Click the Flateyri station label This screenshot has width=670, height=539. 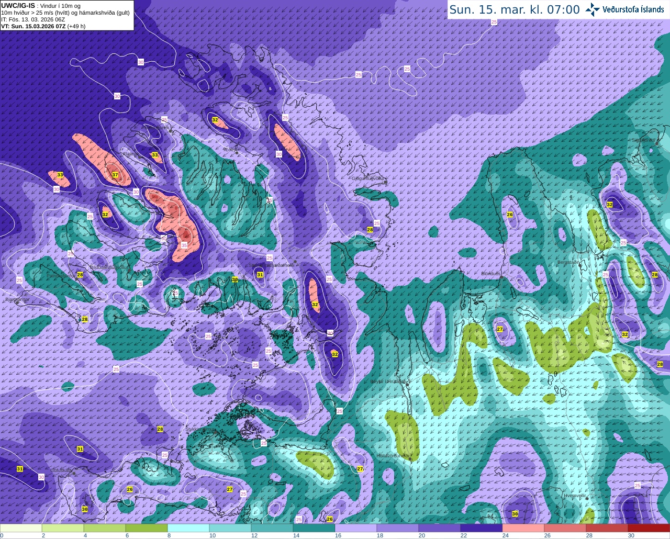click(x=130, y=154)
